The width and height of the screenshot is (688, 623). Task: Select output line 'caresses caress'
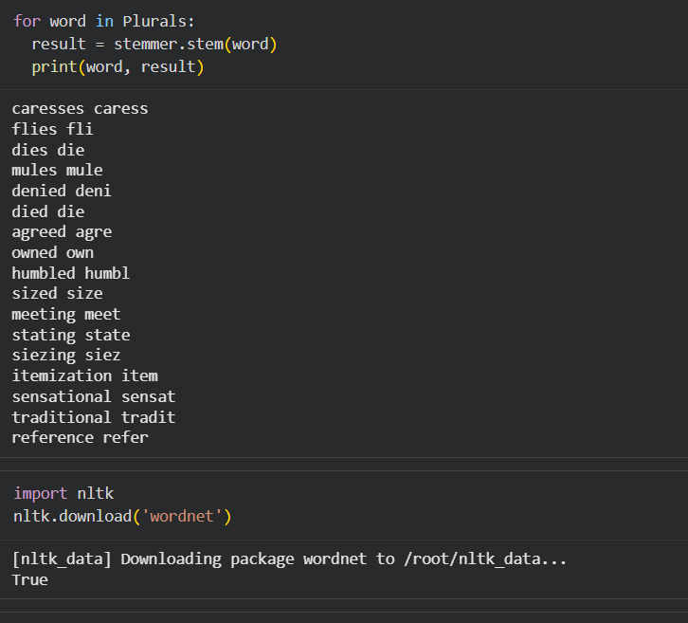80,108
